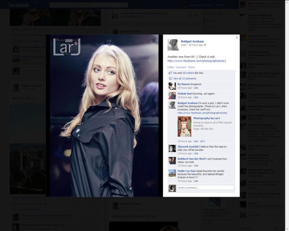Open Robbert Van der Werf's avatar thumbnail
Image resolution: width=289 pixels, height=231 pixels.
(x=172, y=161)
